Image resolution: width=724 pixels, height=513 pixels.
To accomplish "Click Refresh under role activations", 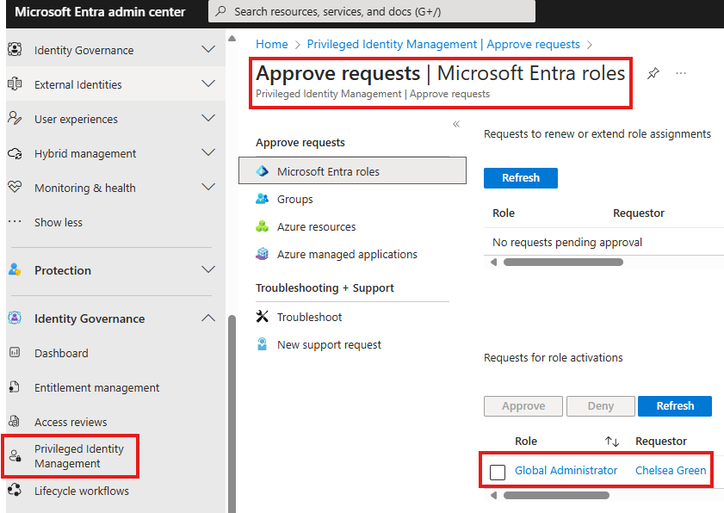I will point(675,406).
